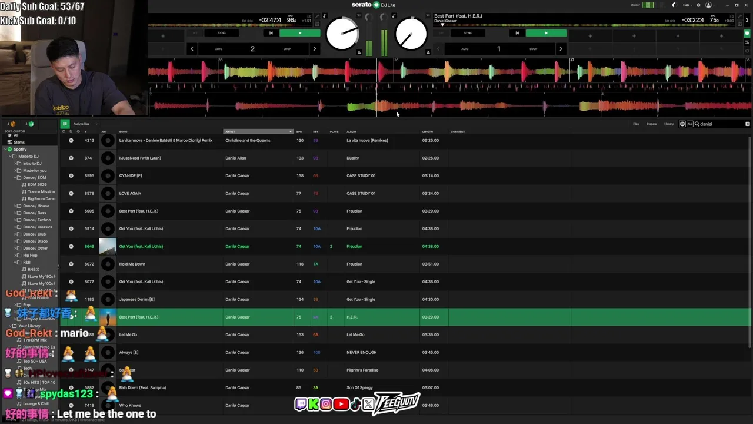Click the Spotify icon on CYANIDE row
This screenshot has height=424, width=753.
pyautogui.click(x=71, y=175)
